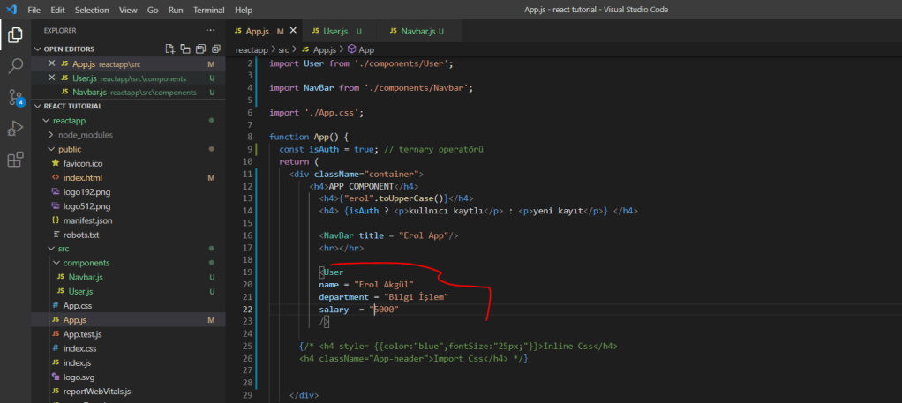Screen dimensions: 902x403
Task: Collapse the components folder
Action: [x=86, y=263]
